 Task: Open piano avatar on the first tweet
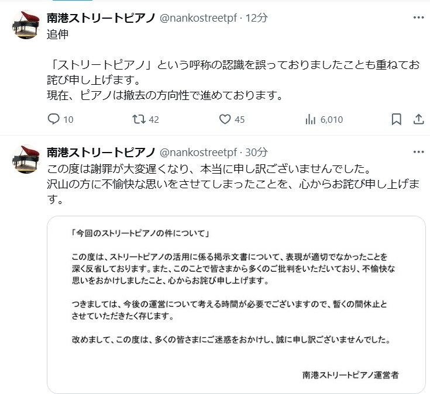point(26,25)
